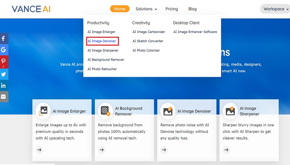Open the Blog page
Screen dimensions: 290x165
tap(192, 9)
